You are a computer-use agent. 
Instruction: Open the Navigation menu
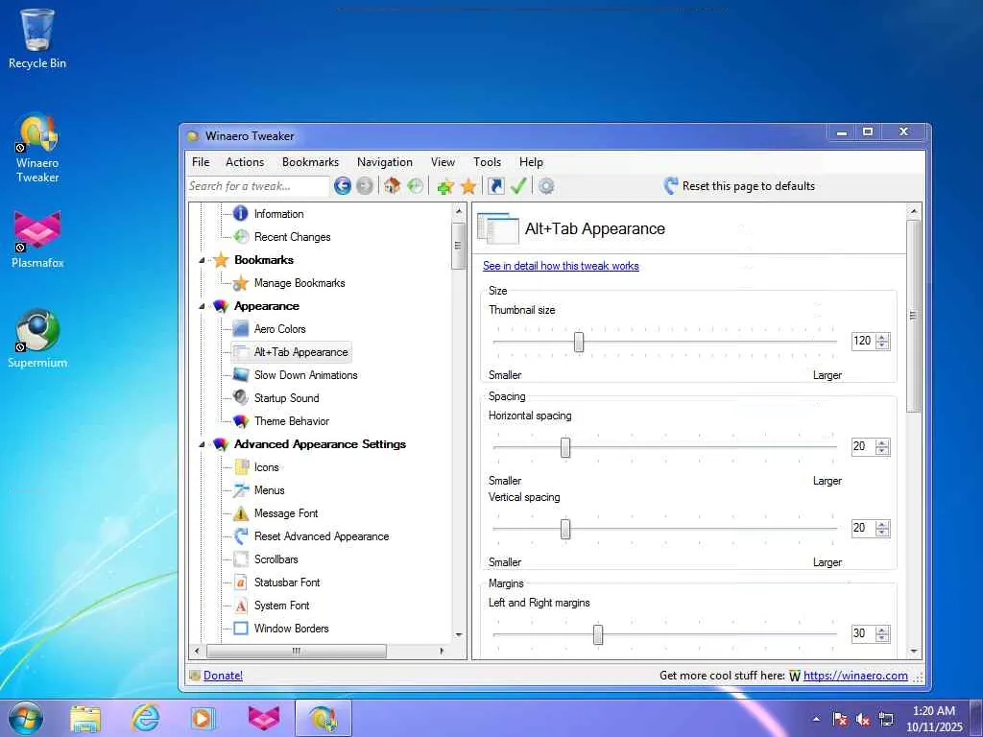[385, 162]
